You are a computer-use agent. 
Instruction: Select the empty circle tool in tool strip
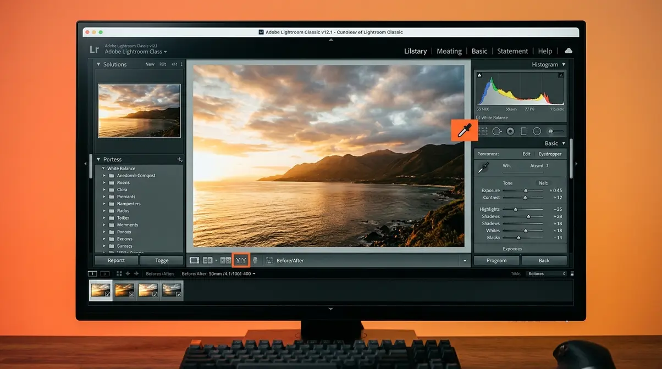(x=537, y=131)
